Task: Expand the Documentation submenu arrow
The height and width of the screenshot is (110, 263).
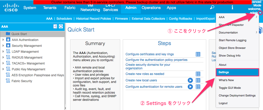Action: [256, 32]
